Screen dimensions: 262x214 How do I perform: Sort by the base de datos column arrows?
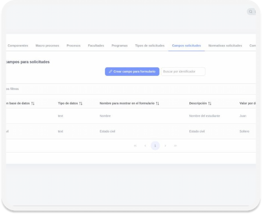(x=33, y=104)
